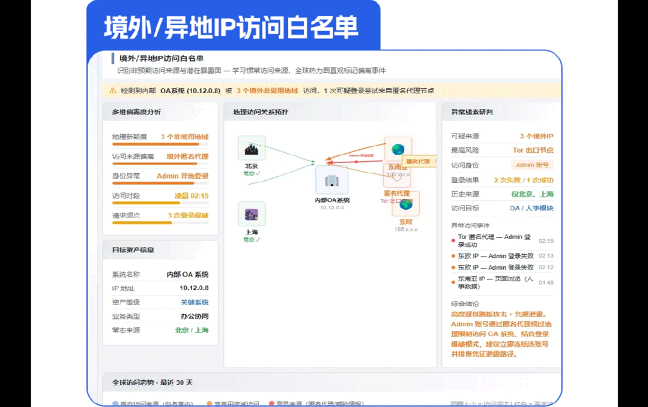Click the 3 个境外IP value
This screenshot has width=648, height=407.
click(536, 136)
